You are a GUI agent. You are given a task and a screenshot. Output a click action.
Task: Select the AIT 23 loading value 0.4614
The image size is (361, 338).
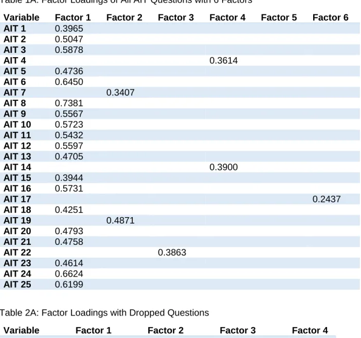point(69,263)
